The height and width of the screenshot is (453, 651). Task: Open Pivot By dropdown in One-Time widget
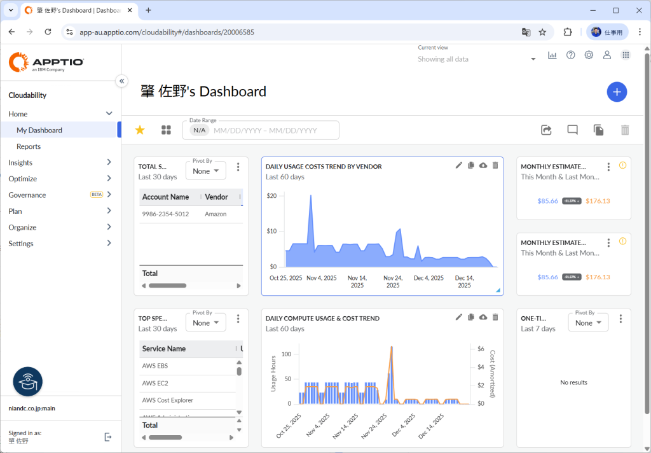588,323
